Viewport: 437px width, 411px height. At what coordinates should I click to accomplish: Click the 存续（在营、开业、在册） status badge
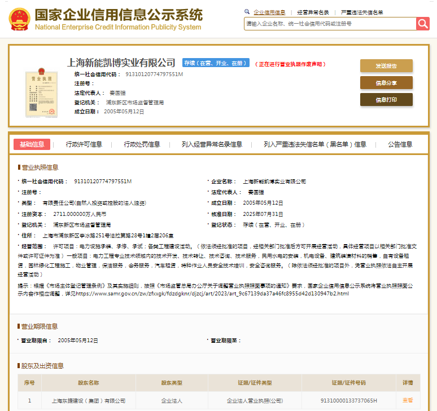click(x=215, y=63)
